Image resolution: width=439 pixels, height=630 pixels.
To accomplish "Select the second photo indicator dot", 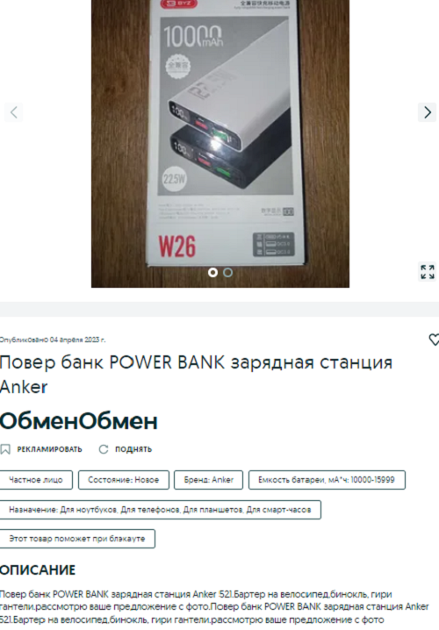I will coord(228,273).
